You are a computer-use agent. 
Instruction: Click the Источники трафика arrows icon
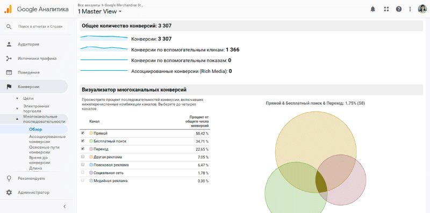coord(9,58)
